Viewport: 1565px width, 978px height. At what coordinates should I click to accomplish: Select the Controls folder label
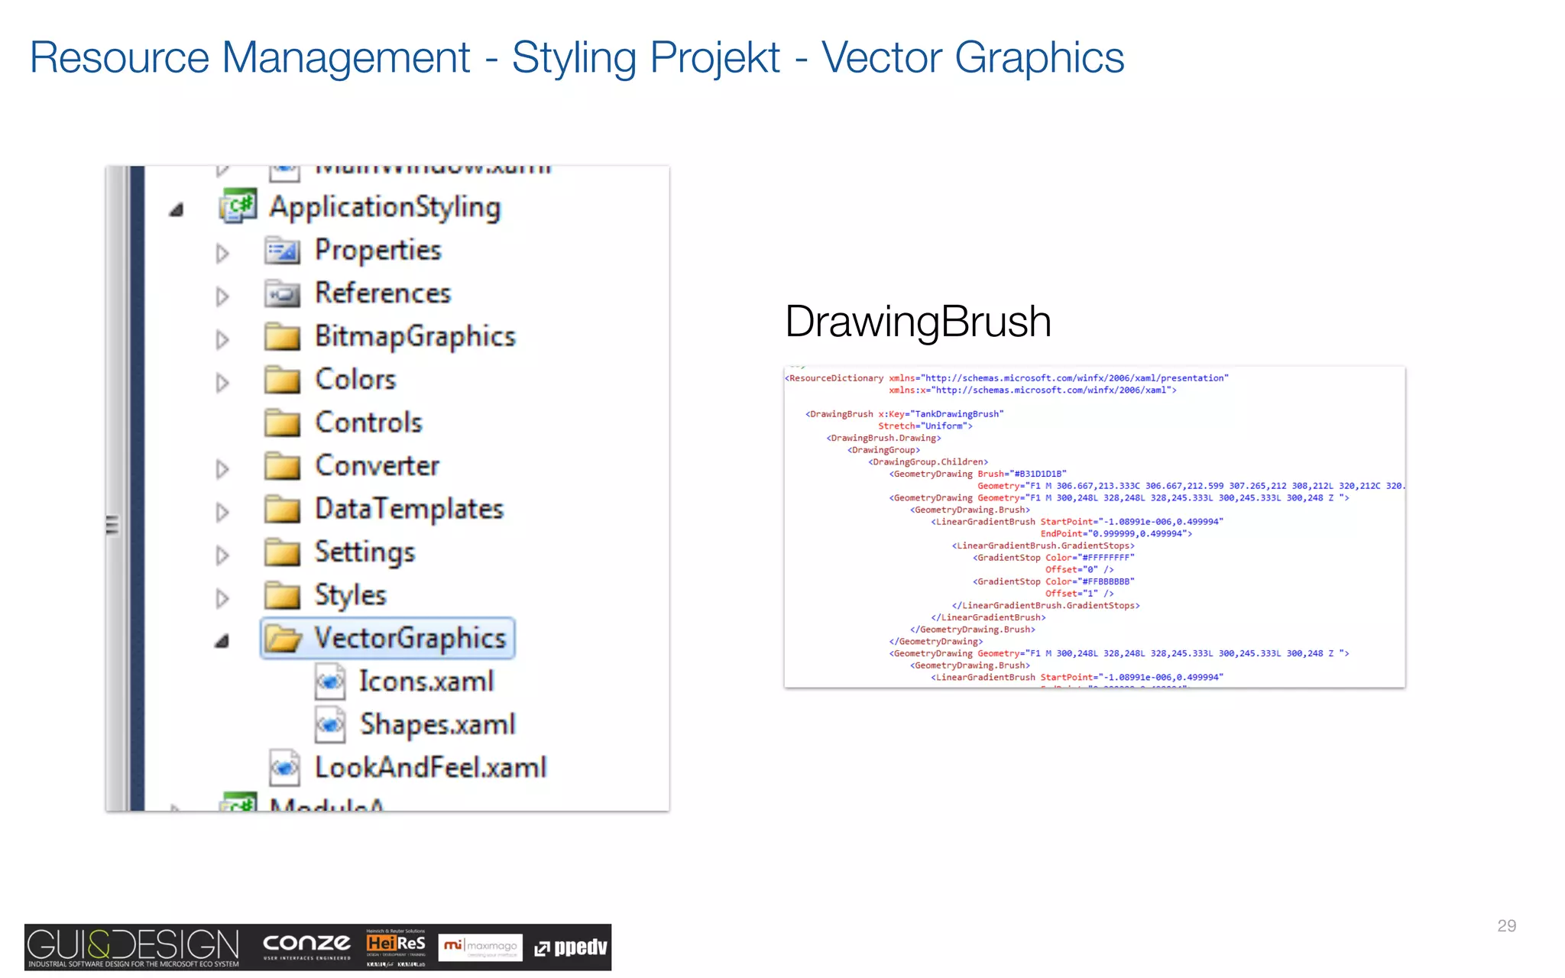pos(369,423)
